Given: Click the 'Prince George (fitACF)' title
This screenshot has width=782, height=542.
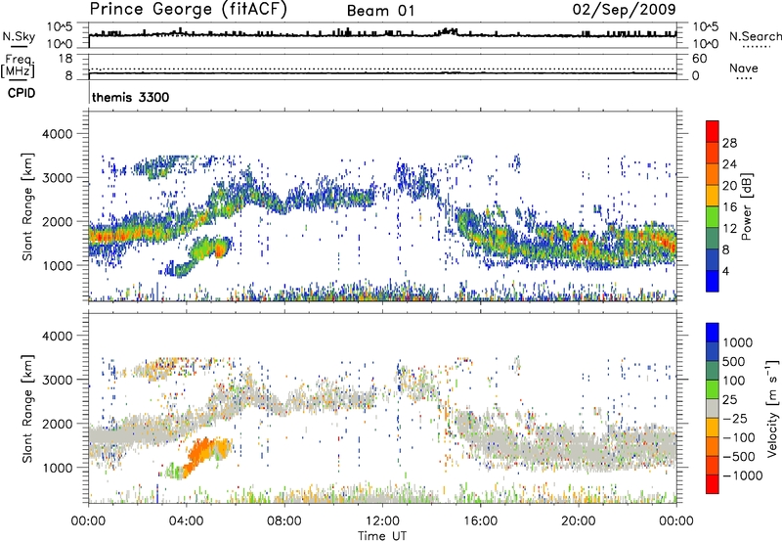Looking at the screenshot, I should click(x=188, y=9).
